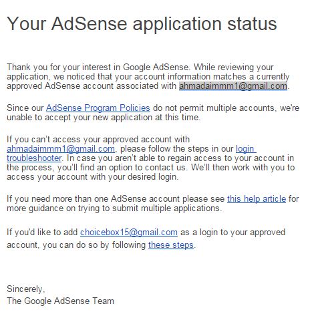Click the choicebox15@gmail.com email link
Viewport: 310px width, 312px height.
pyautogui.click(x=129, y=232)
